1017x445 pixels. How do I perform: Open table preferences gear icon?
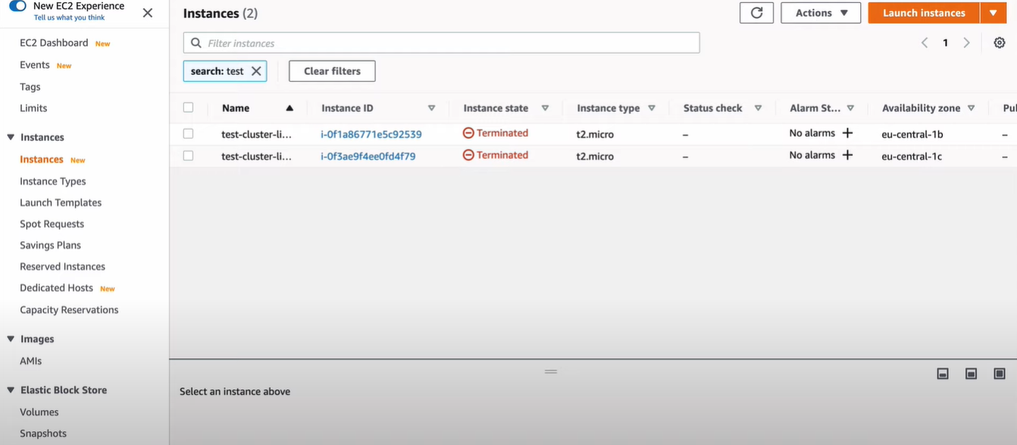click(1000, 43)
